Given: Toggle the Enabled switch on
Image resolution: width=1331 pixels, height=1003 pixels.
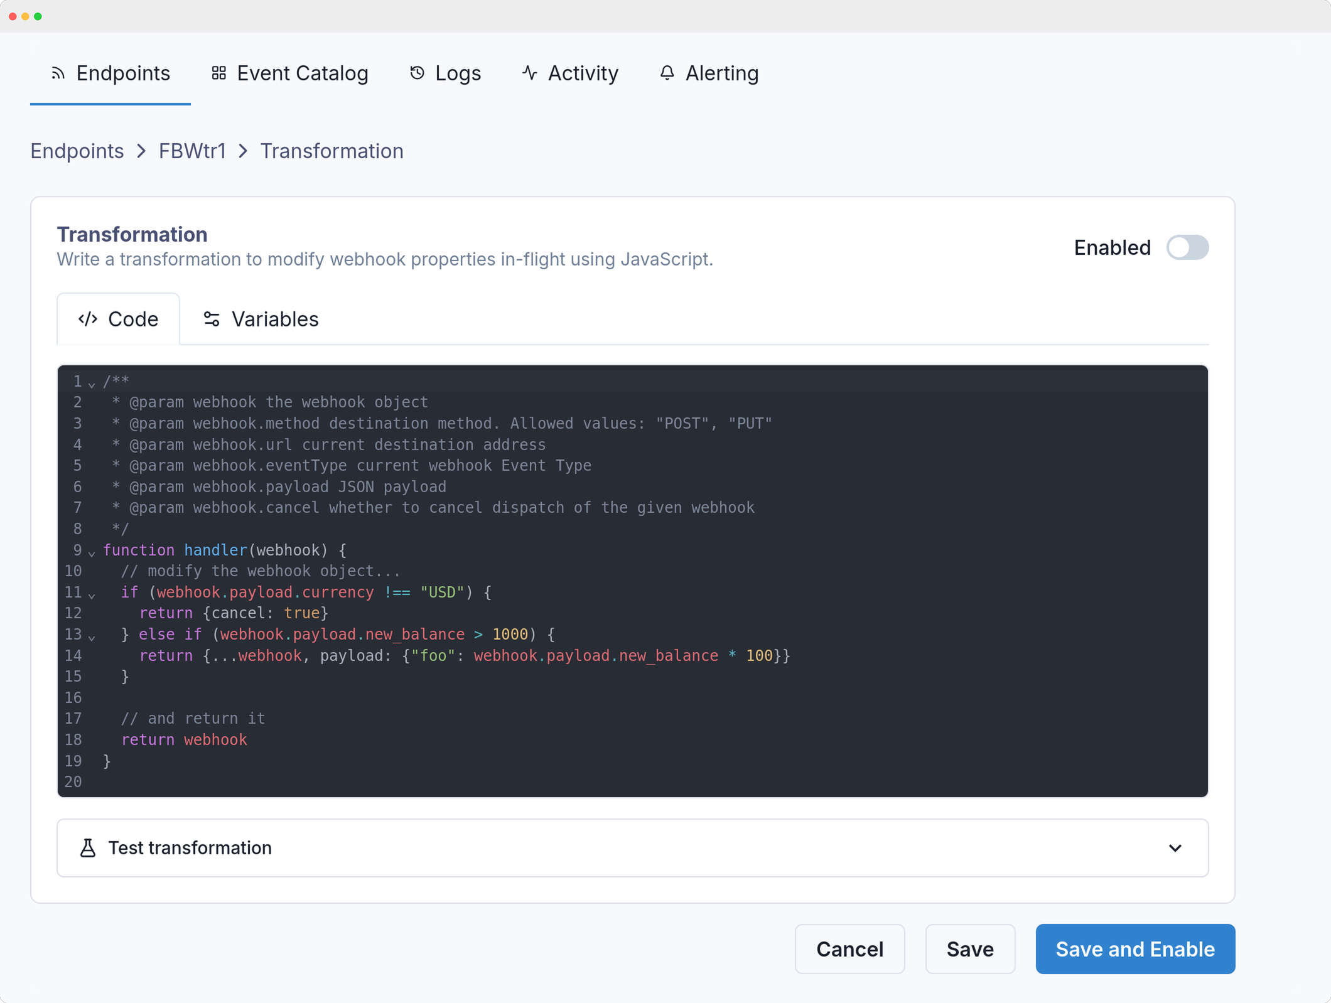Looking at the screenshot, I should point(1187,247).
